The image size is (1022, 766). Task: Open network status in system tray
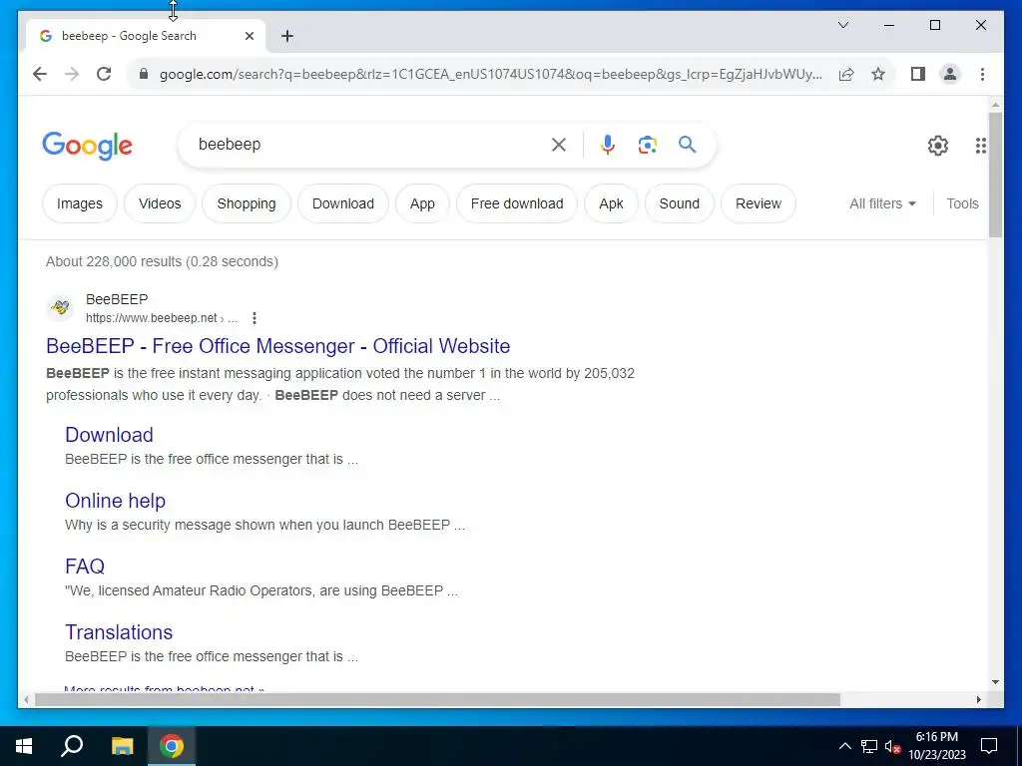pyautogui.click(x=869, y=746)
